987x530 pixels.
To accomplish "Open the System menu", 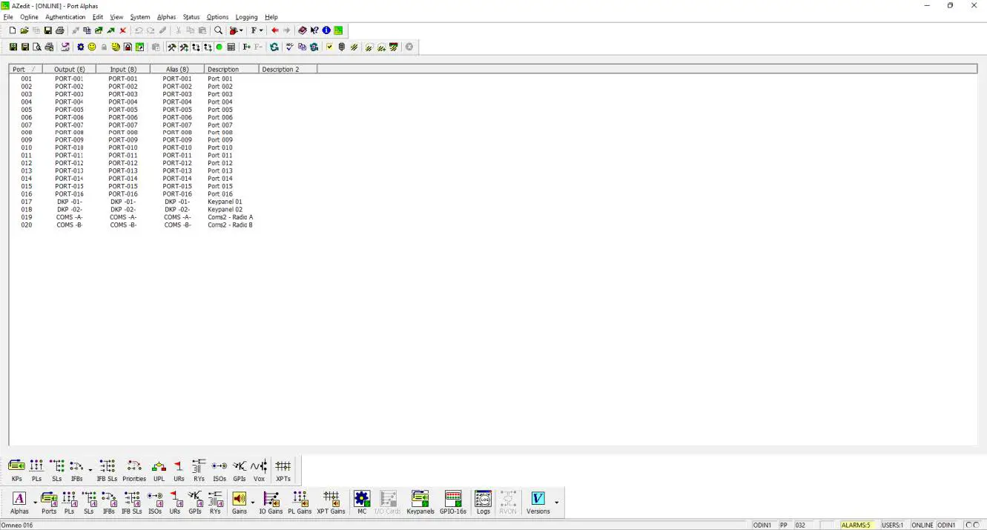I will (140, 17).
